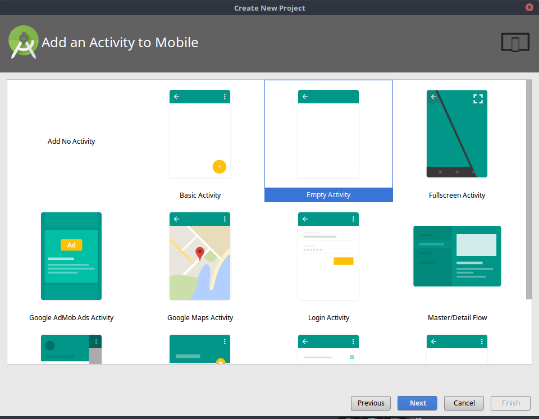
Task: Cancel the new project wizard
Action: coord(464,403)
